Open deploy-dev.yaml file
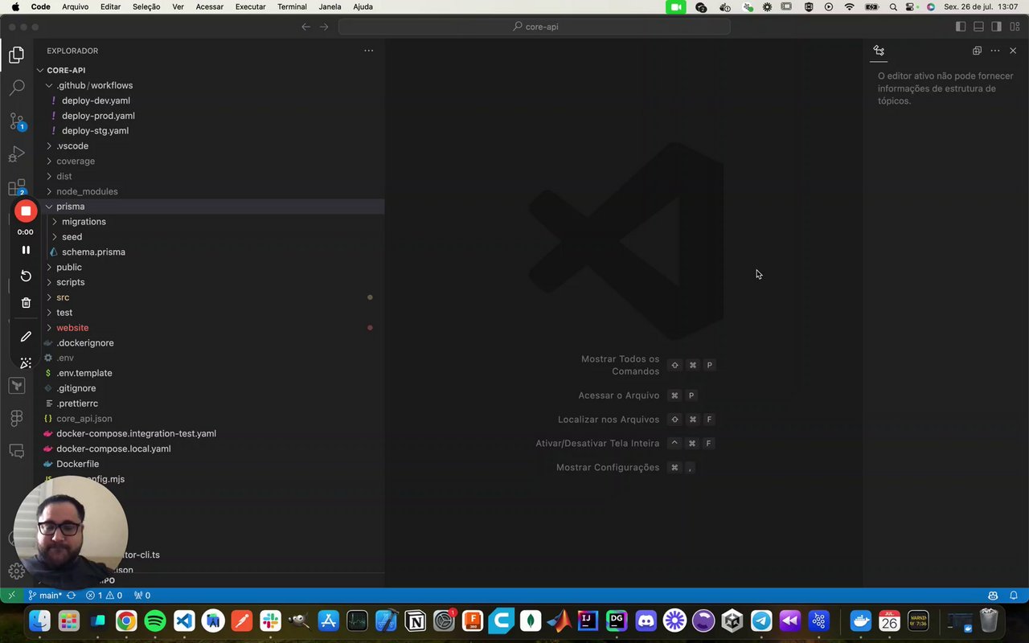Viewport: 1029px width, 643px height. (209, 100)
